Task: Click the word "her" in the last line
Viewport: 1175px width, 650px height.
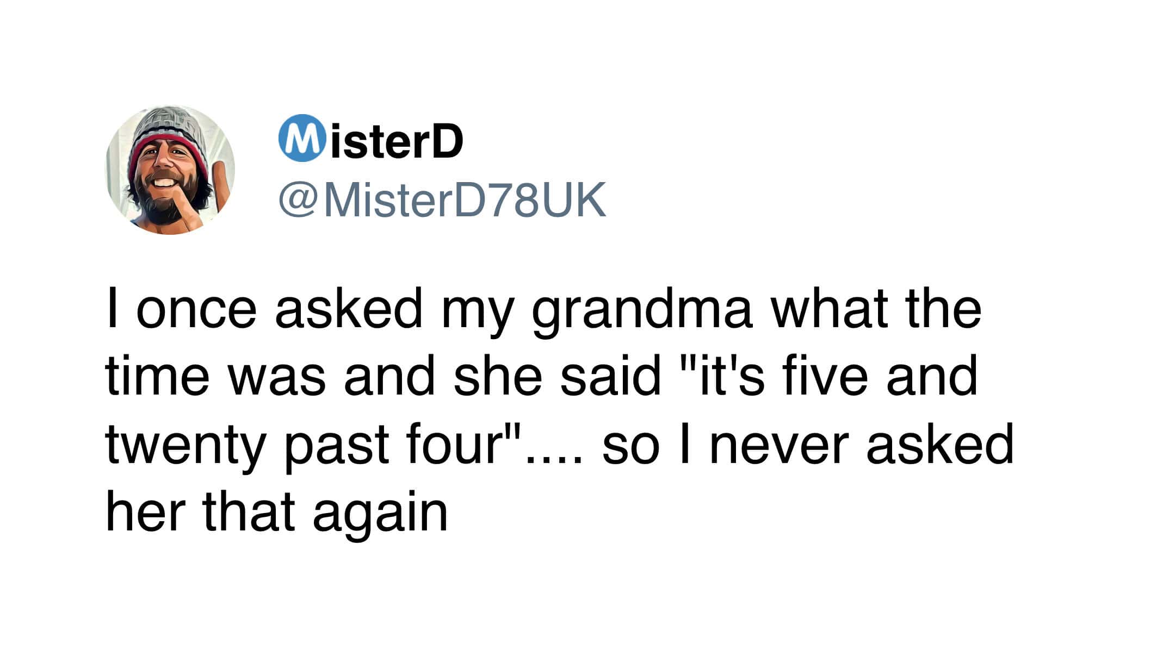Action: coord(143,512)
